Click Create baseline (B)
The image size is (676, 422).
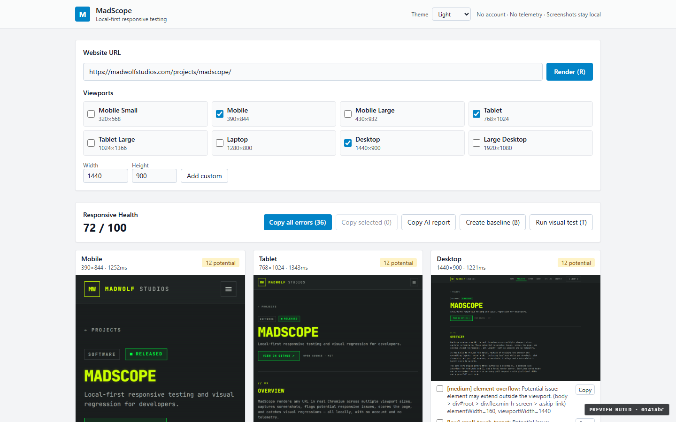(x=492, y=222)
